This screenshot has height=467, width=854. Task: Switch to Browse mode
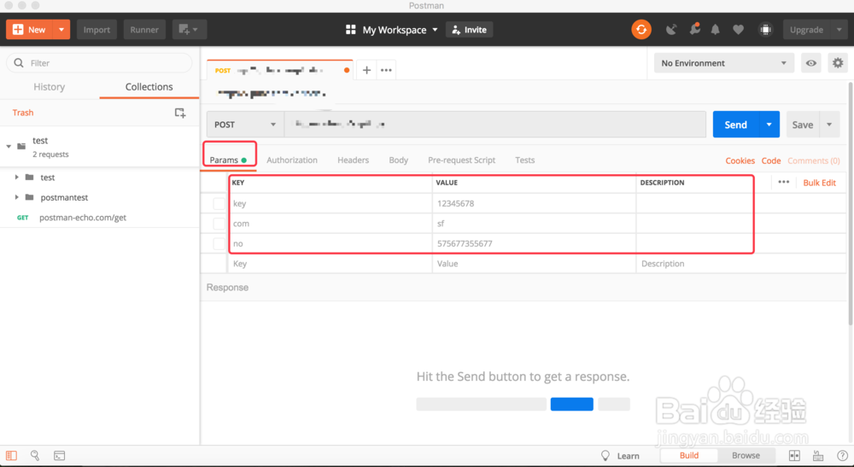(x=746, y=456)
